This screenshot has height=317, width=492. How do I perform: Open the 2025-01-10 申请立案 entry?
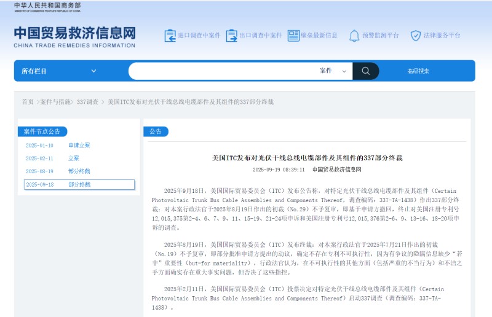pyautogui.click(x=58, y=146)
